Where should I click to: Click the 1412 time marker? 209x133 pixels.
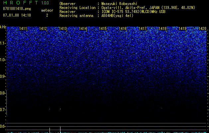coord(43,28)
